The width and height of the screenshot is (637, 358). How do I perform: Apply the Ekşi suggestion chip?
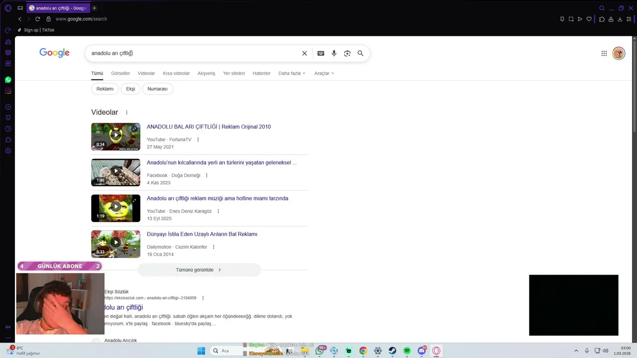[x=130, y=89]
